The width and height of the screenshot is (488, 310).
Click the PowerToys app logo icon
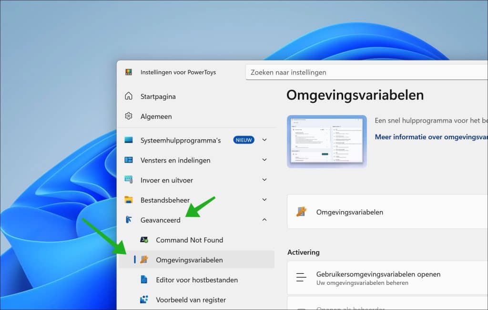[x=129, y=72]
